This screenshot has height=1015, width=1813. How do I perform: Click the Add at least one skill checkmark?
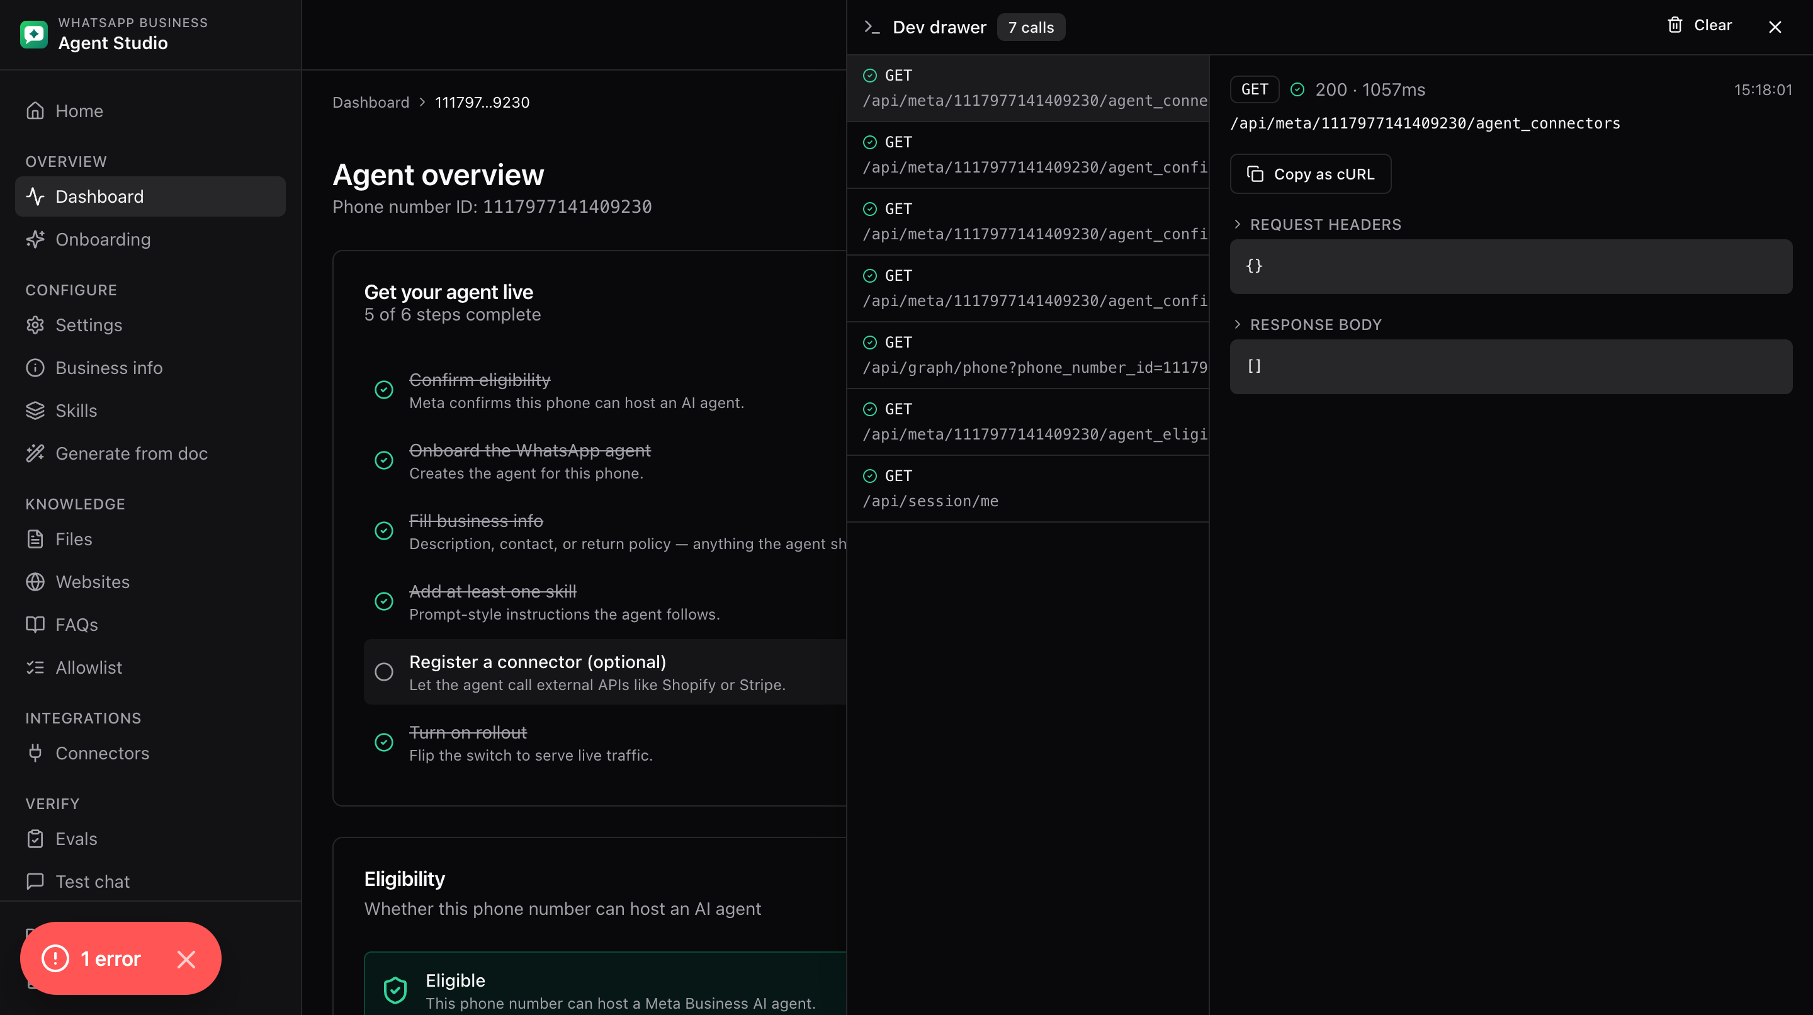tap(384, 601)
